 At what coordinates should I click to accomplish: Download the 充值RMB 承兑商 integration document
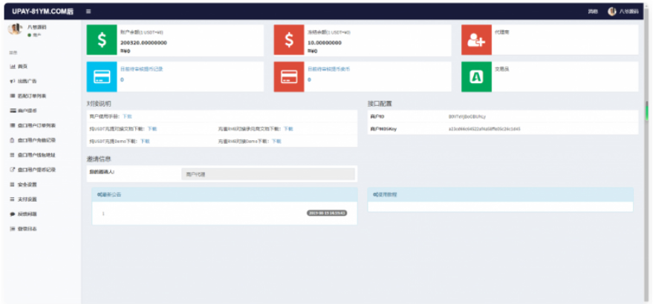[288, 129]
